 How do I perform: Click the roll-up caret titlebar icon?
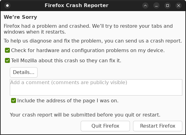point(145,6)
